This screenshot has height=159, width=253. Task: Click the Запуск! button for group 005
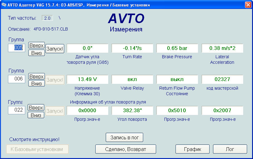pos(55,49)
